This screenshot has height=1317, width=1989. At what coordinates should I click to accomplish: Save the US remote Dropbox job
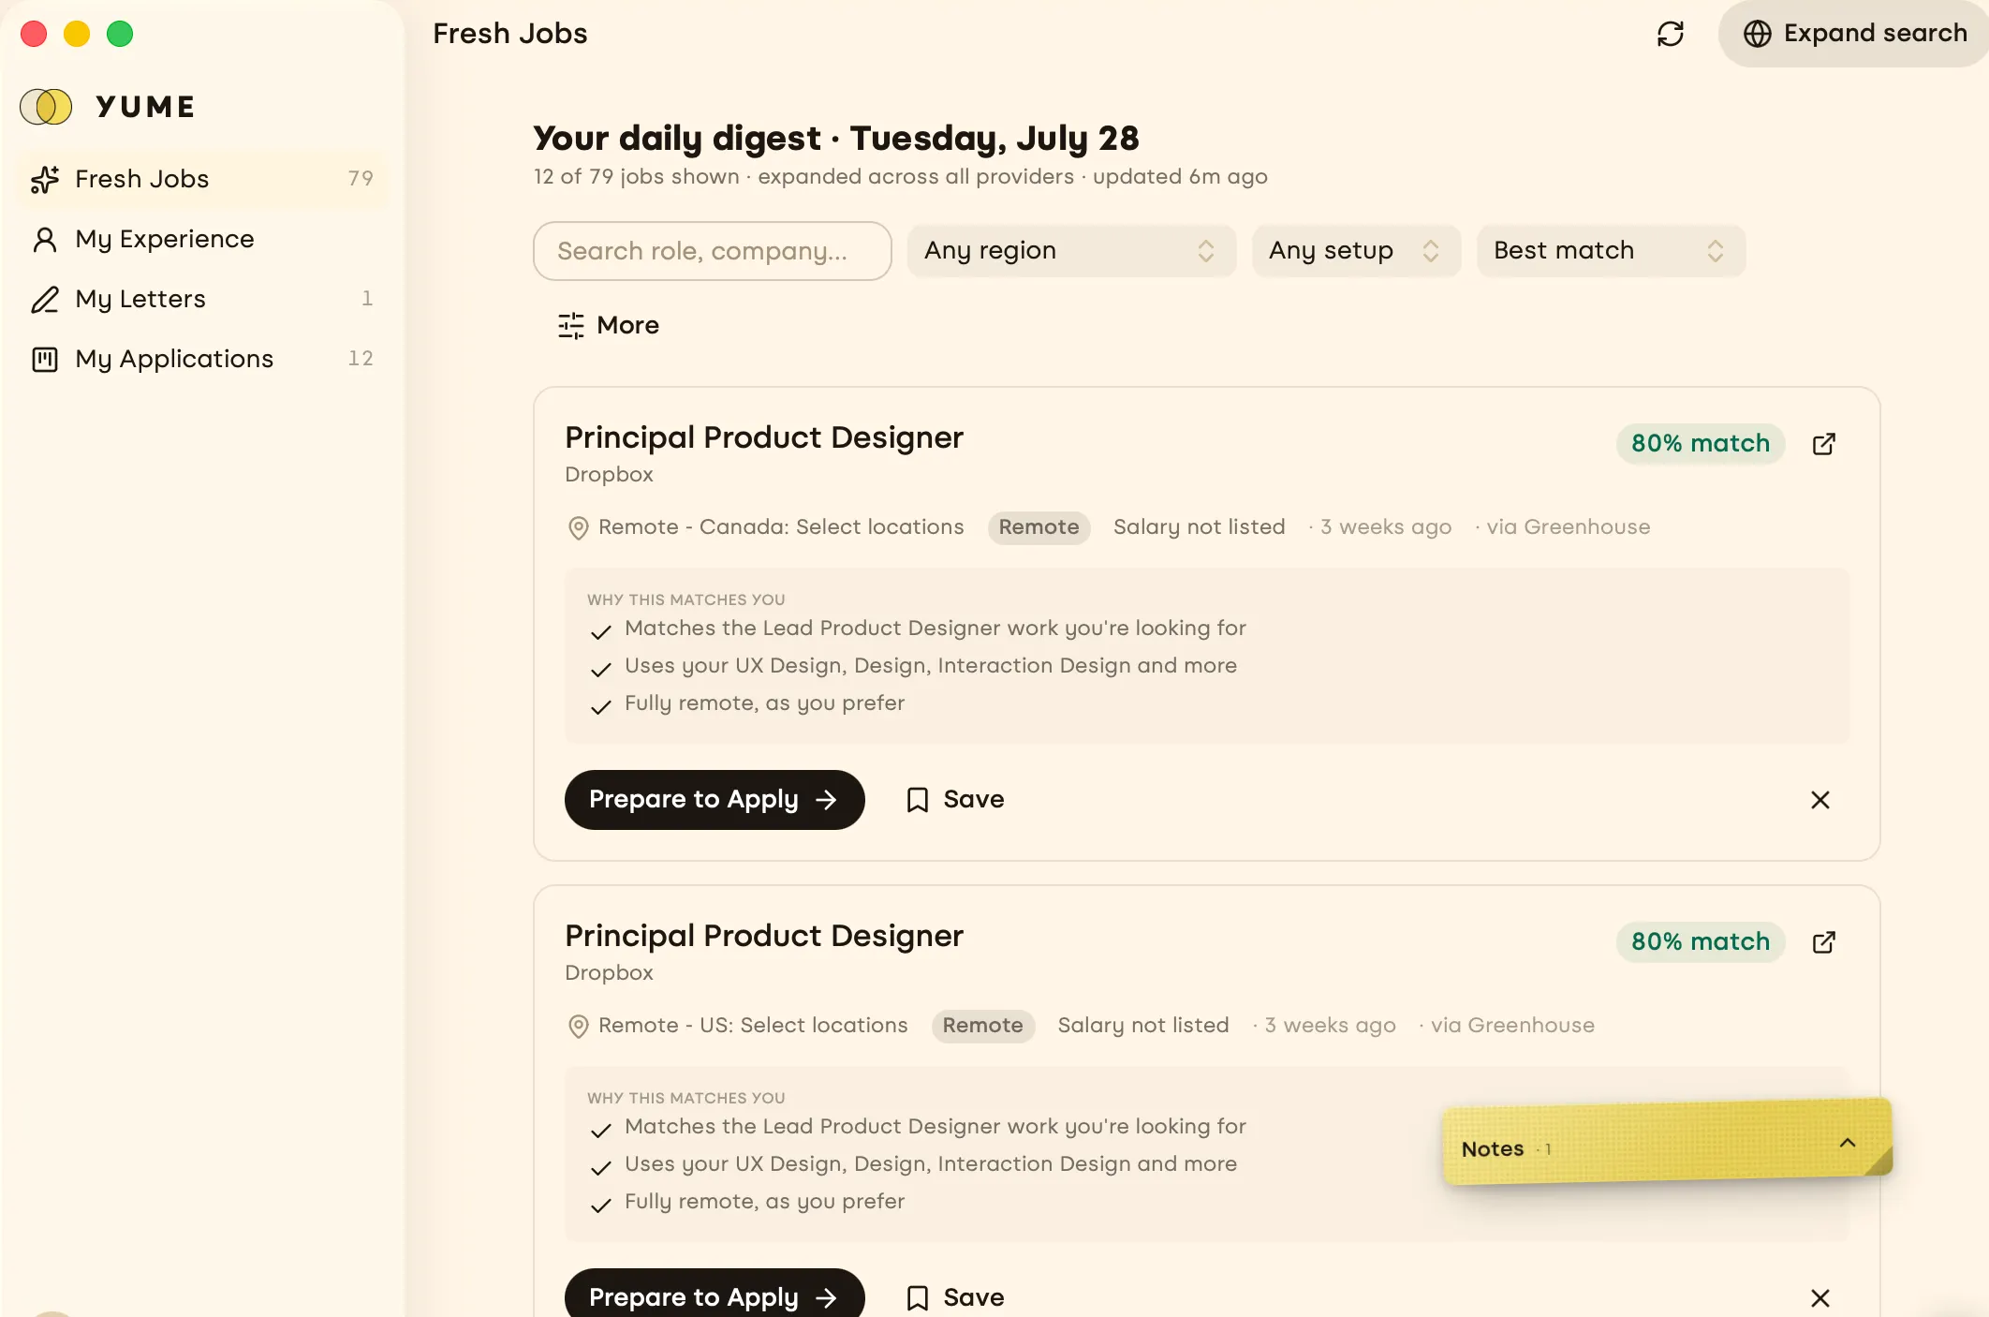coord(955,1297)
